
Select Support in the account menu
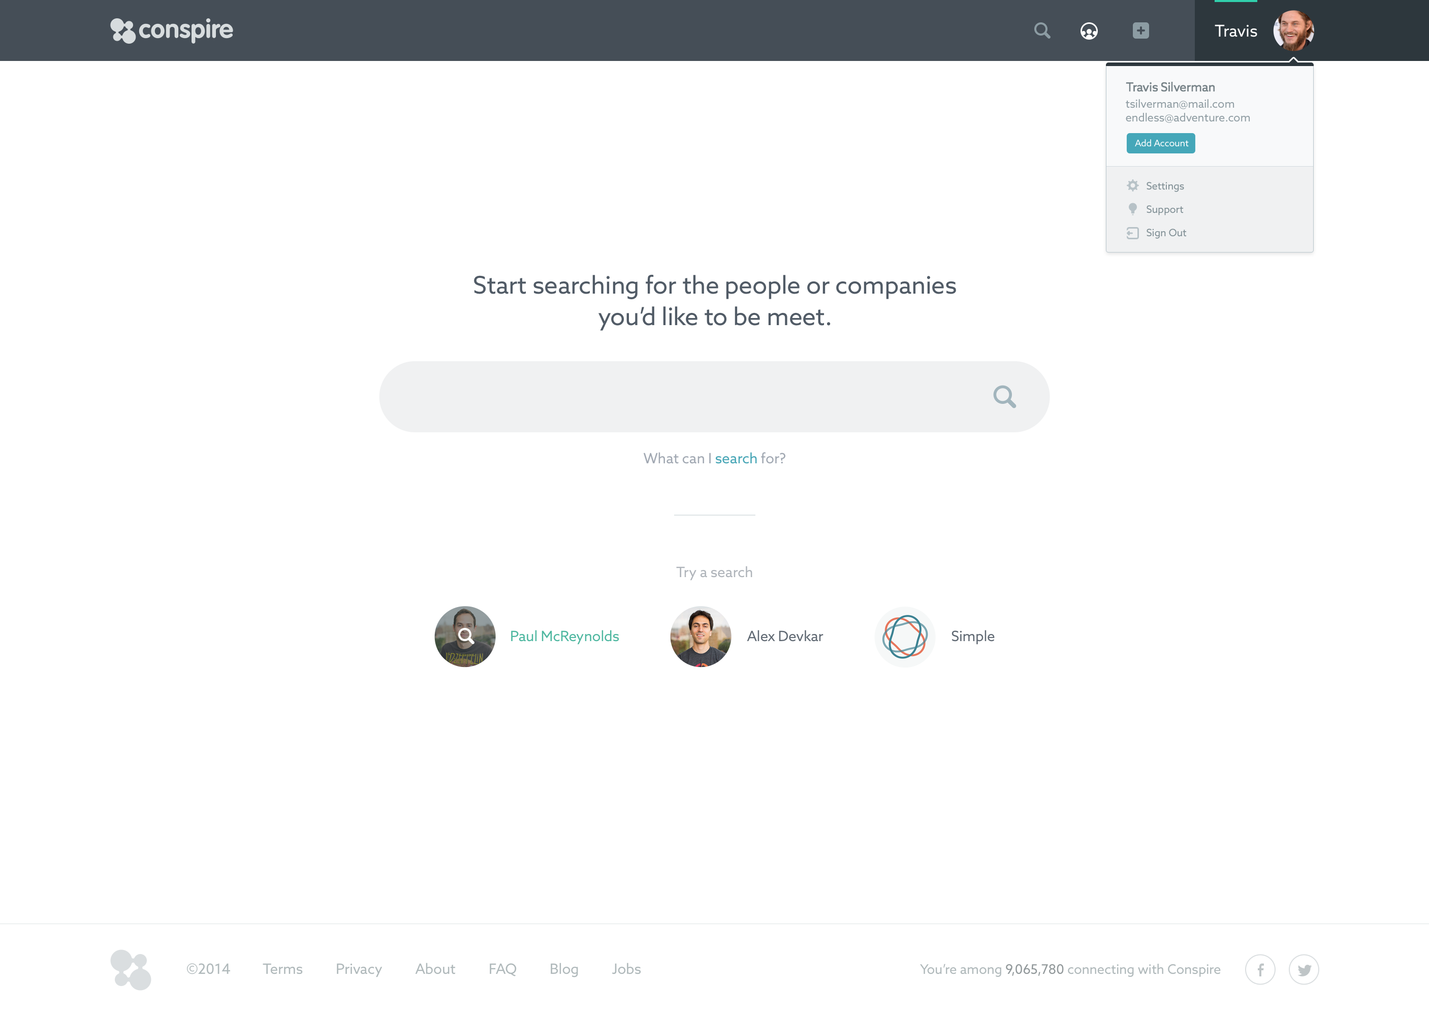[1163, 209]
